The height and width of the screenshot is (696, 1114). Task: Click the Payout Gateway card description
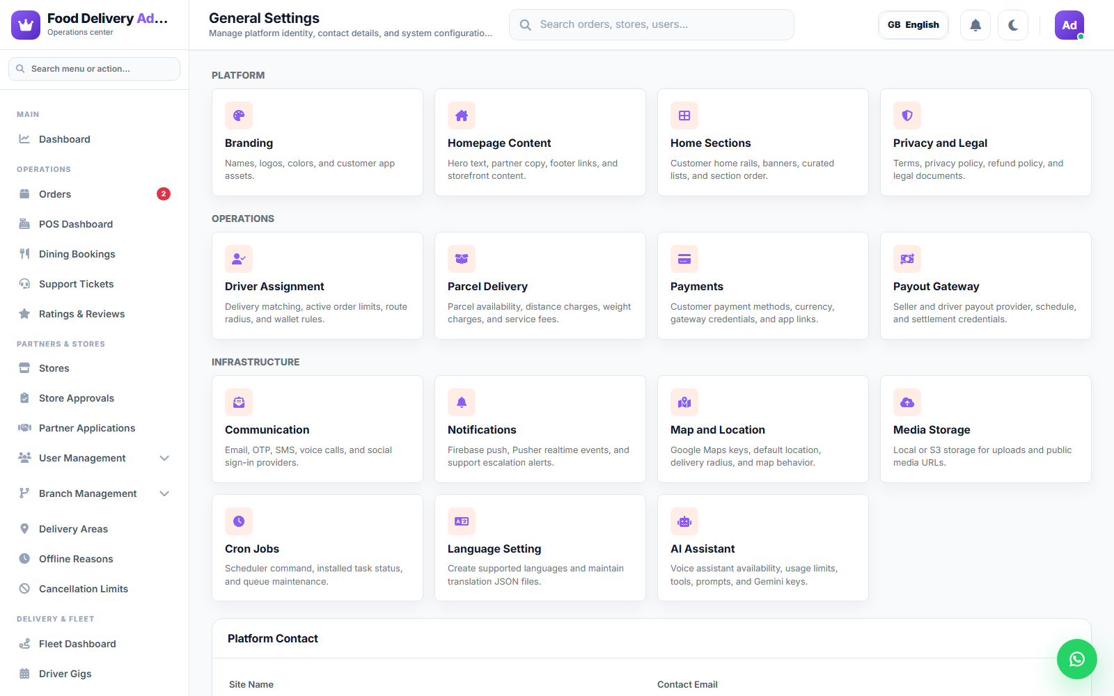click(984, 313)
